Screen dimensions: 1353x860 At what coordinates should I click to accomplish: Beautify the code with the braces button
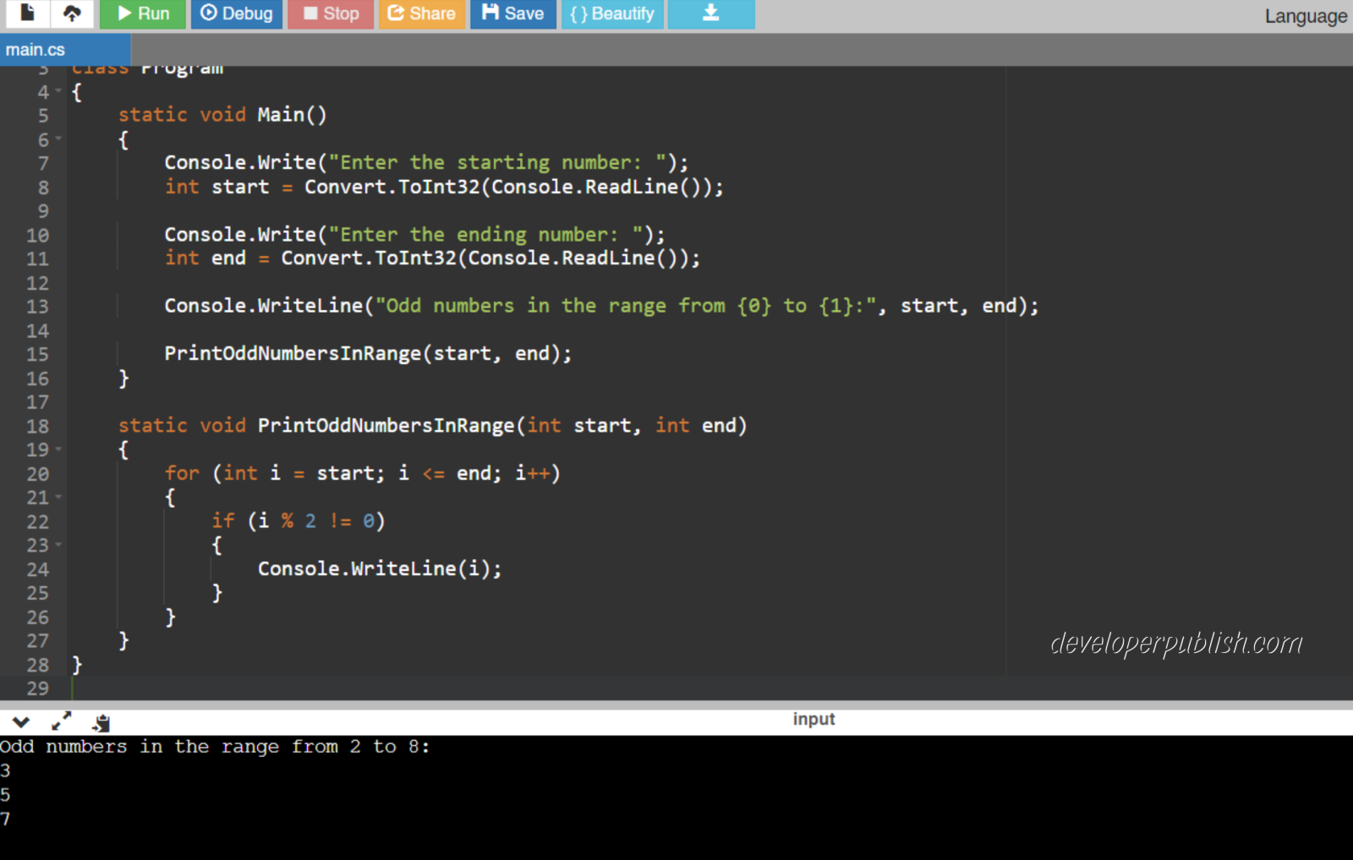[x=611, y=14]
